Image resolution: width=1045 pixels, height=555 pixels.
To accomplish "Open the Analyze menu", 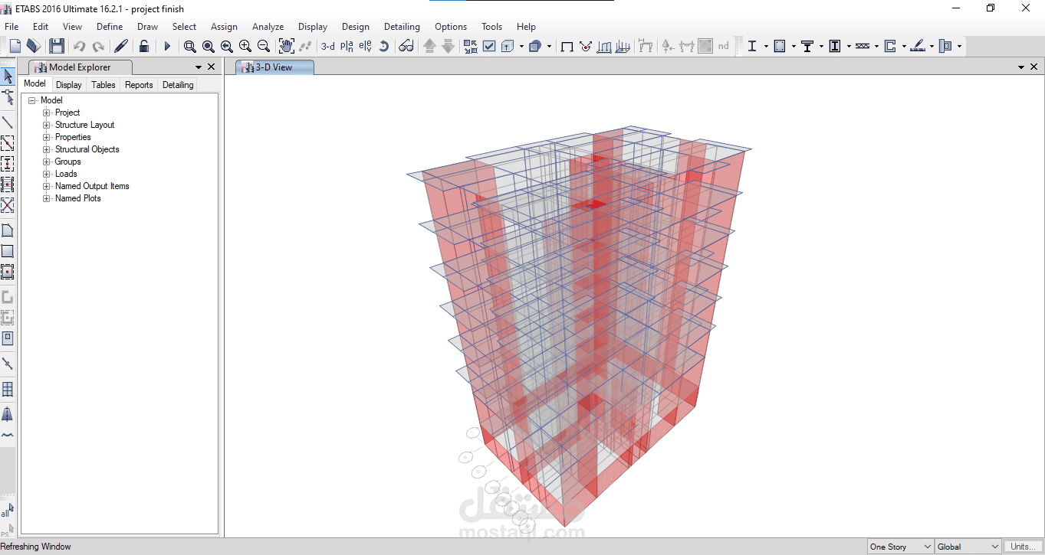I will [268, 26].
